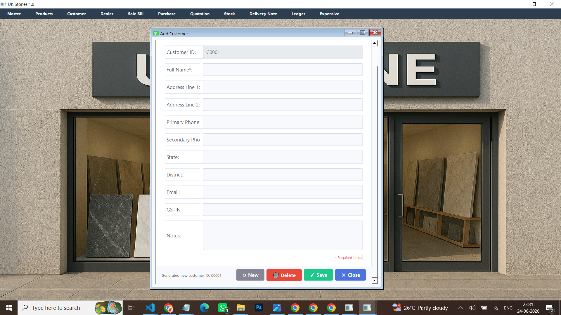
Task: Open Visual Studio Code from taskbar
Action: pyautogui.click(x=150, y=308)
